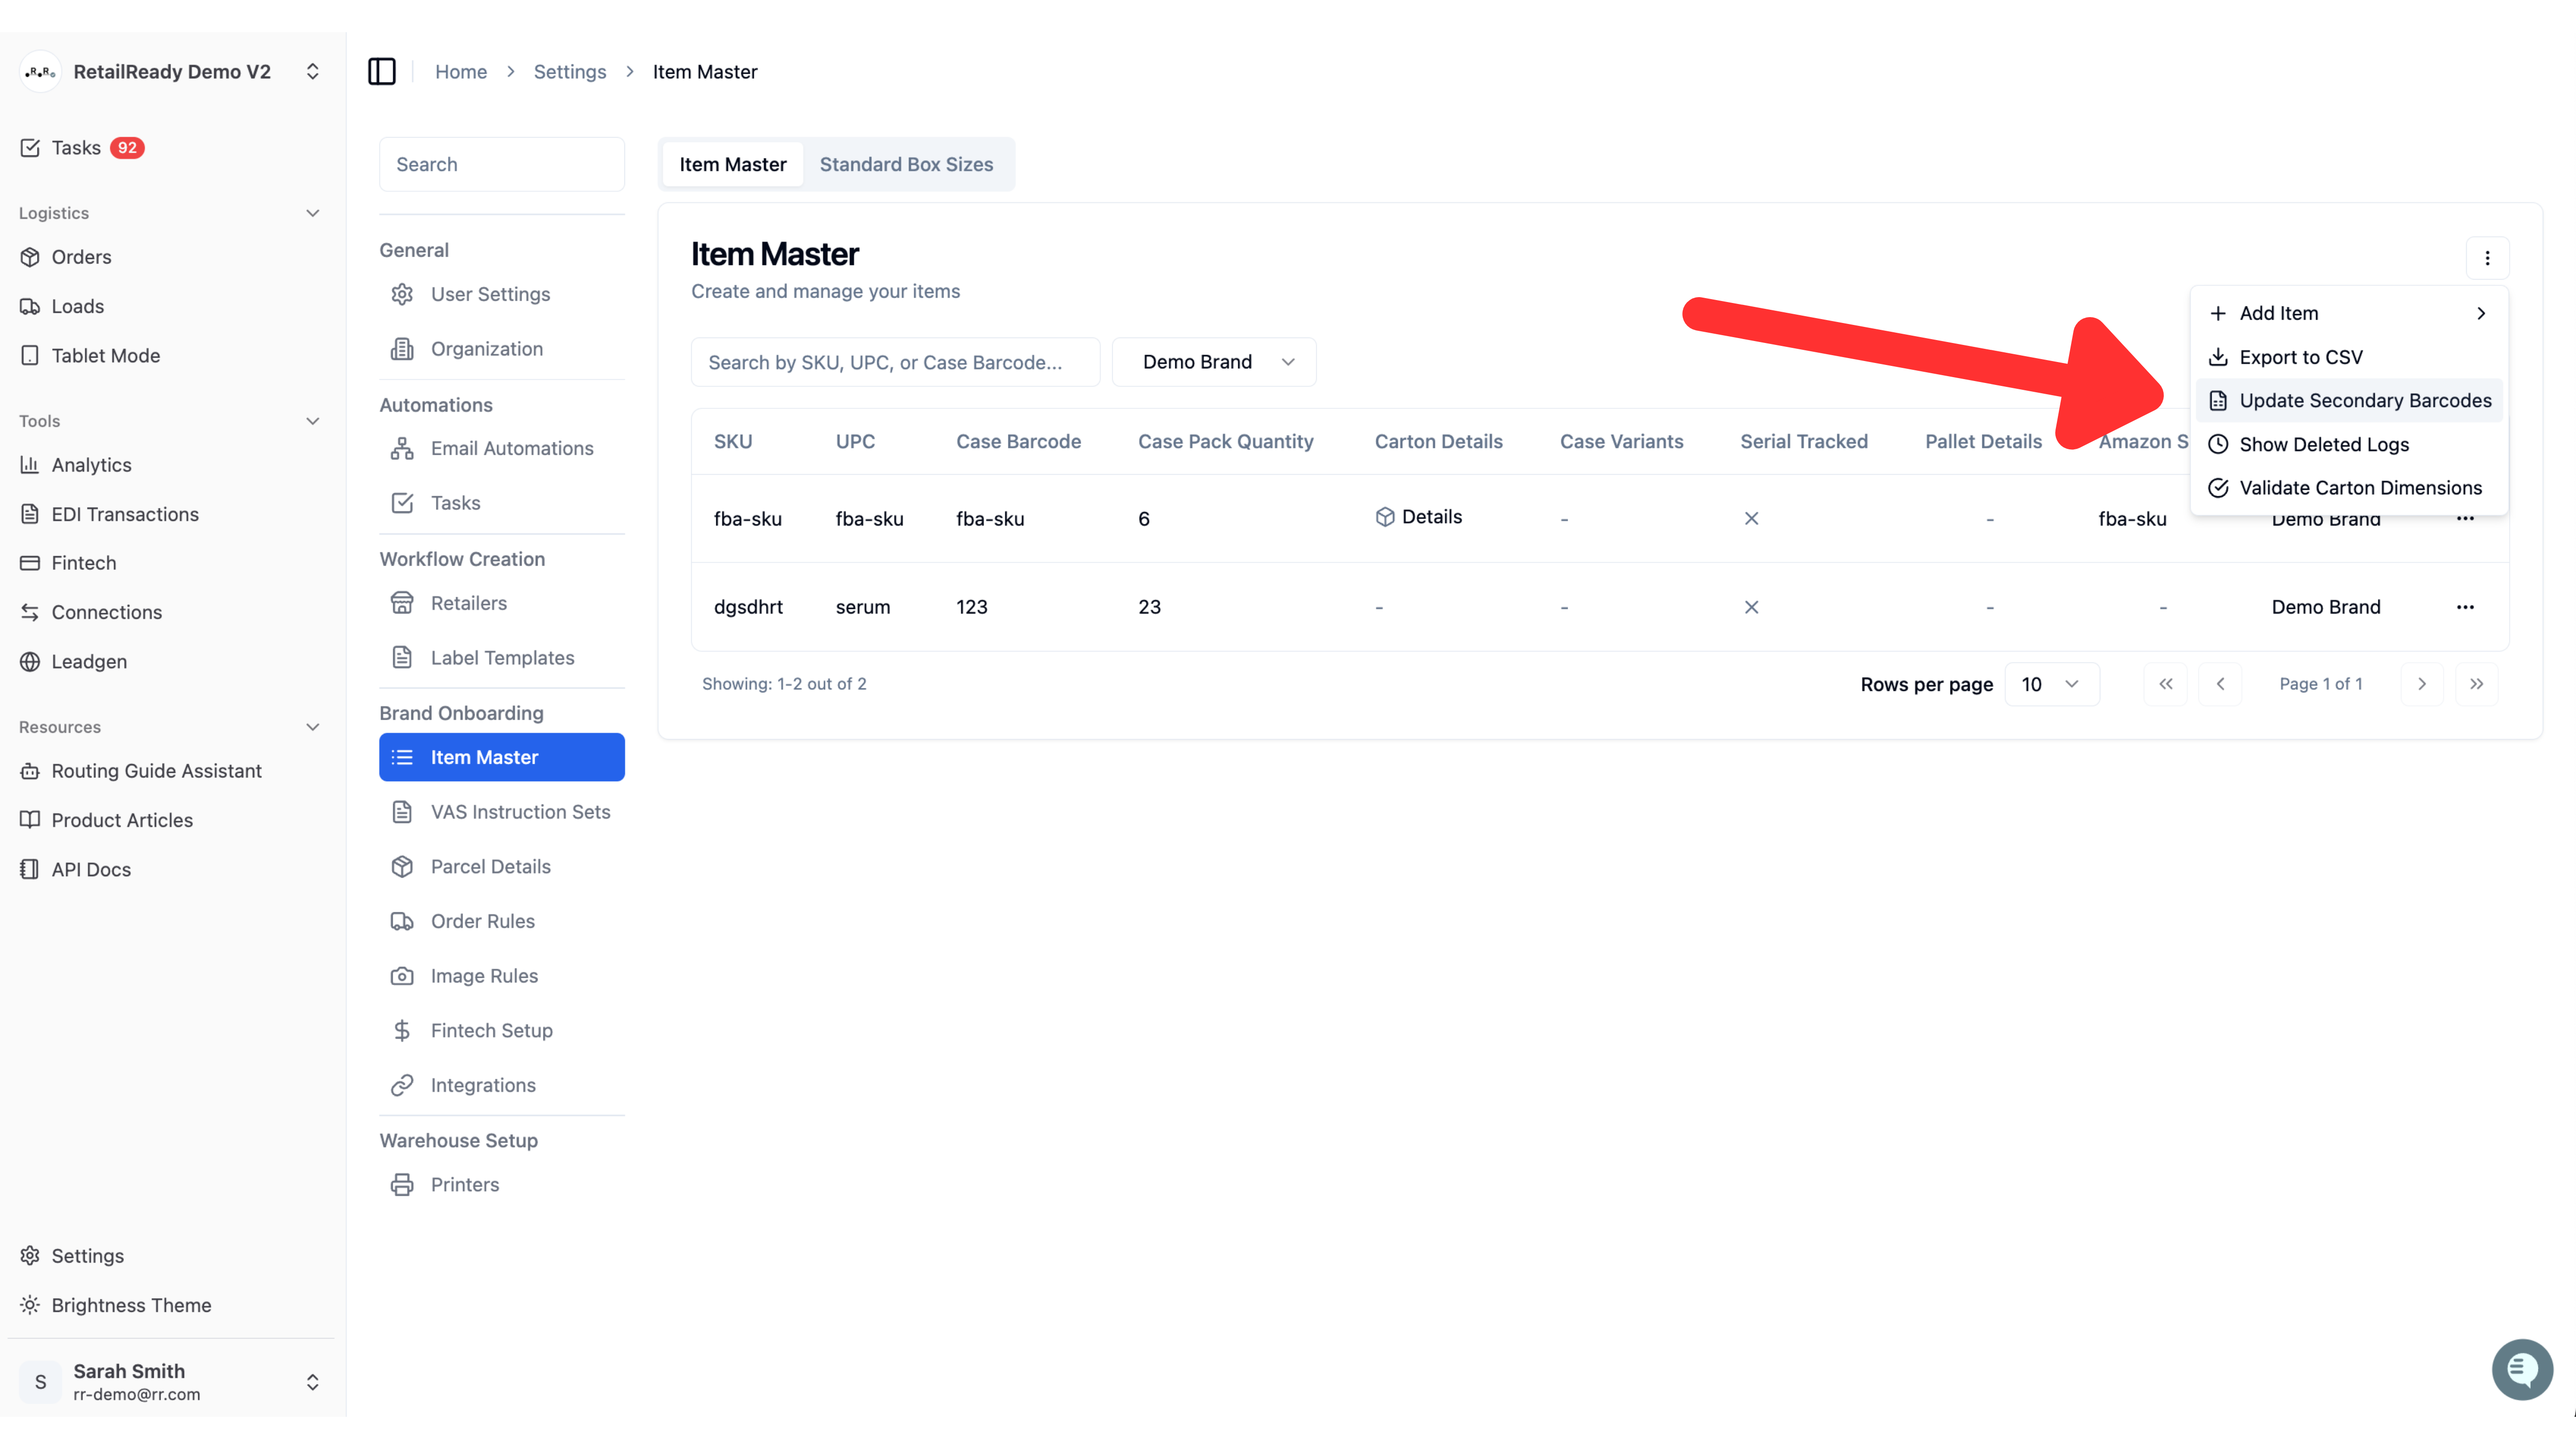Screen dimensions: 2576x1449
Task: Go to first page button
Action: [2165, 684]
